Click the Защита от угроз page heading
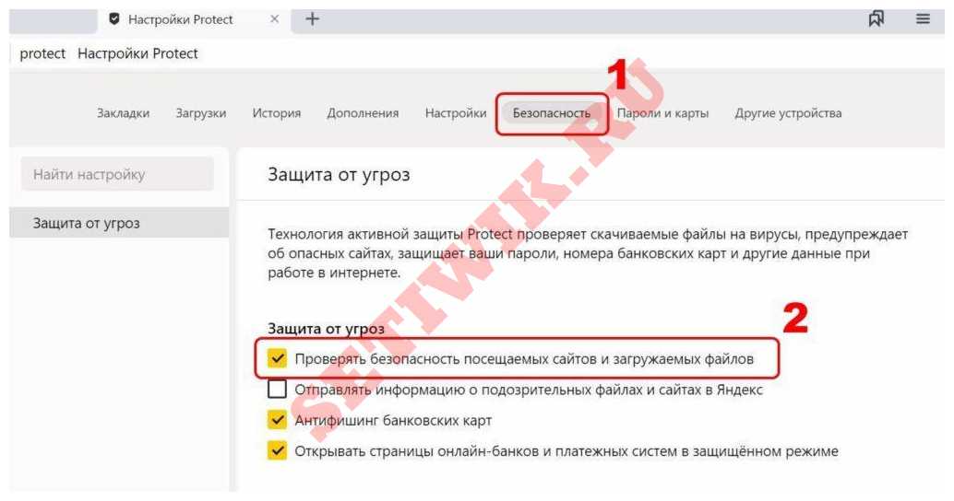This screenshot has height=501, width=954. tap(339, 175)
